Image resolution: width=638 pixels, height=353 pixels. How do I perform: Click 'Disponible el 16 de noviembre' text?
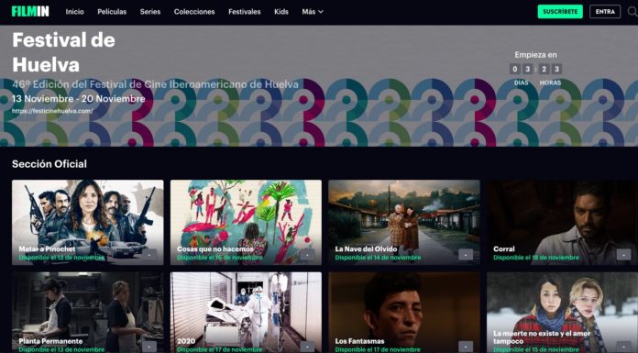tap(220, 258)
